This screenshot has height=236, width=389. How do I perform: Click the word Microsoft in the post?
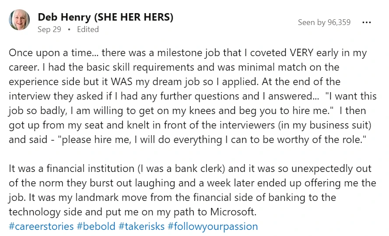point(233,212)
